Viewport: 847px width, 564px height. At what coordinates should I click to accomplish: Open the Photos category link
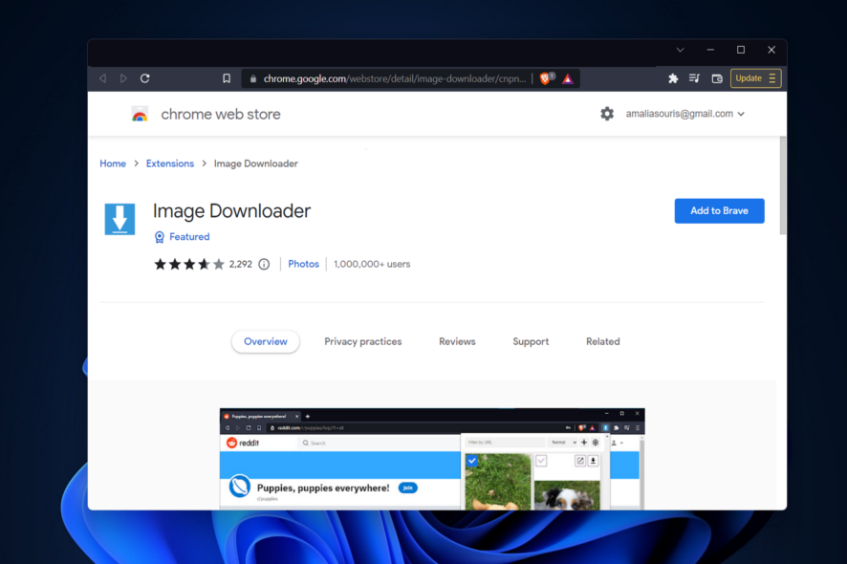pos(304,264)
